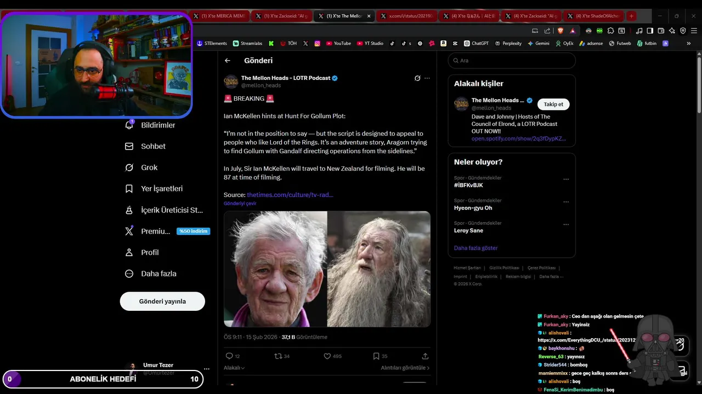Open Grok icon on the tweet header
Image resolution: width=702 pixels, height=394 pixels.
[x=417, y=78]
